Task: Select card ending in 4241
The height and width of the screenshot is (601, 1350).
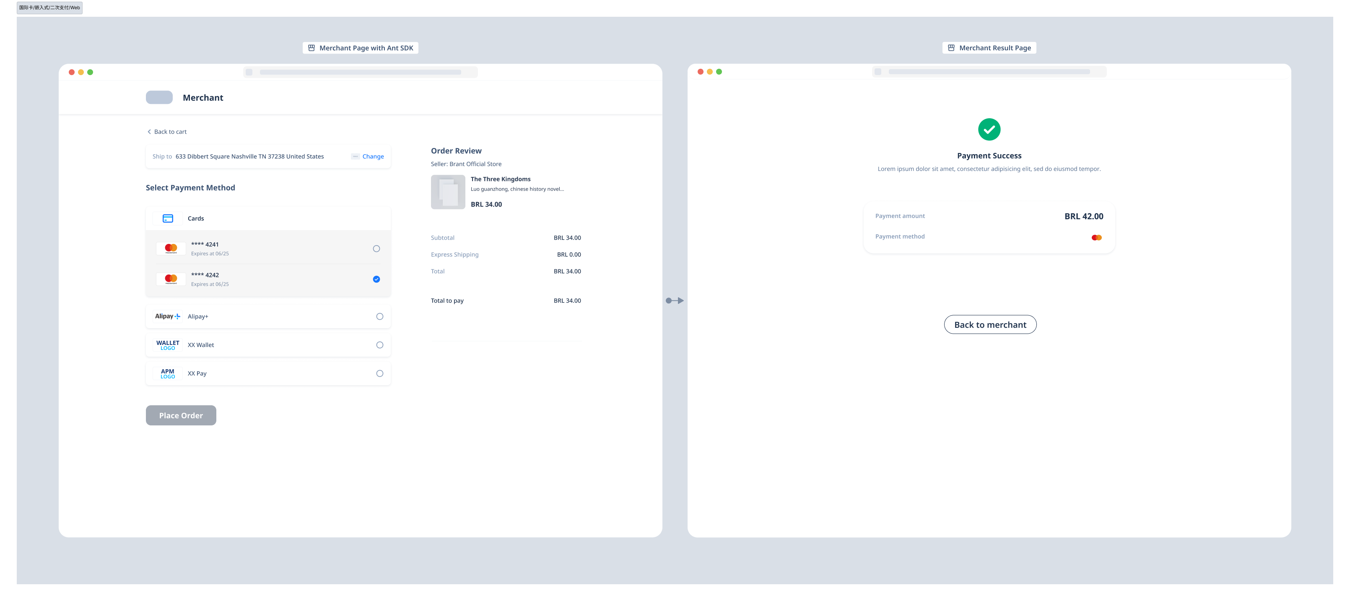Action: tap(376, 249)
